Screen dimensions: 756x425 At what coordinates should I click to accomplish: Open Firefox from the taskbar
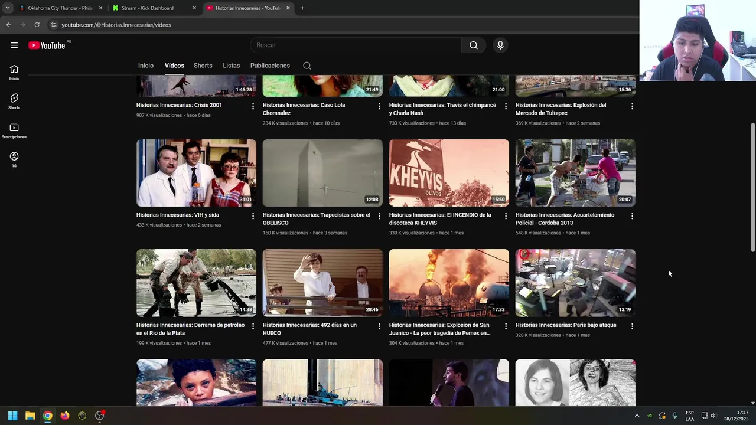[65, 416]
